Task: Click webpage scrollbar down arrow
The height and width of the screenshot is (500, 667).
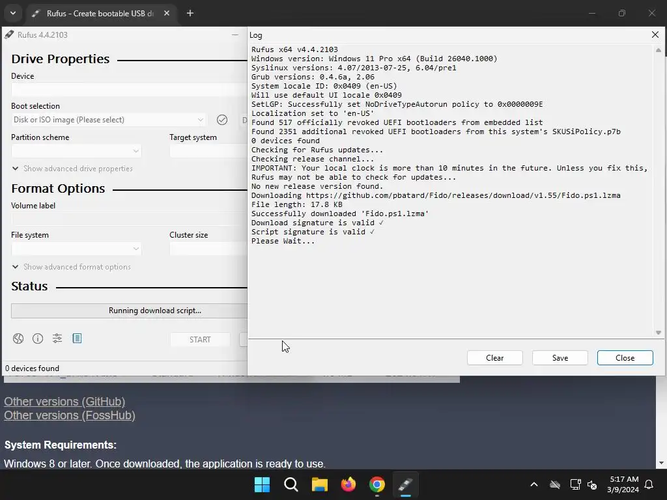Action: coord(661,463)
